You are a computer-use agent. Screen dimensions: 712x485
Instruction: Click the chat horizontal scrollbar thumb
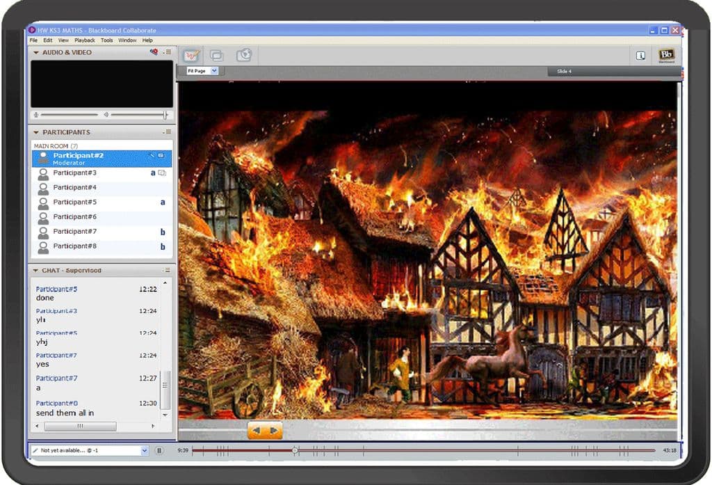(x=80, y=426)
